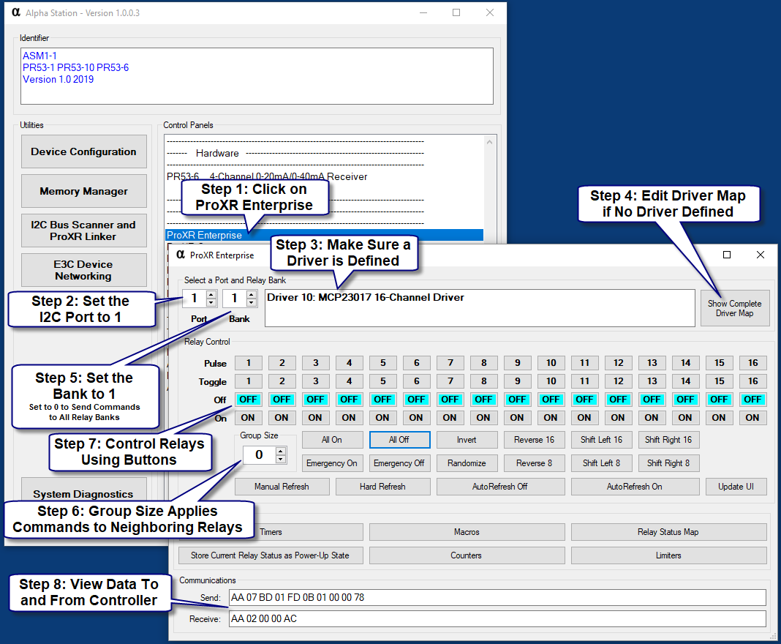
Task: Pulse relay 16
Action: pos(752,363)
